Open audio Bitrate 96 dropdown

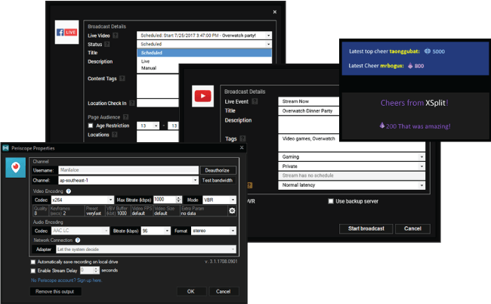tap(167, 231)
